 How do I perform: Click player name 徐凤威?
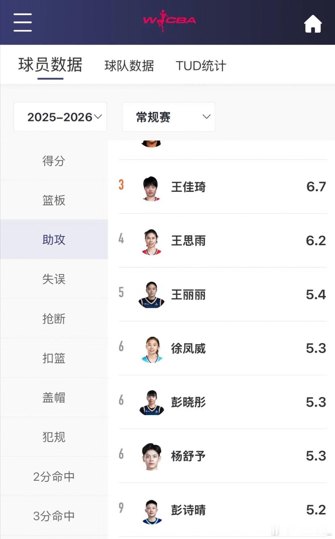(x=188, y=349)
